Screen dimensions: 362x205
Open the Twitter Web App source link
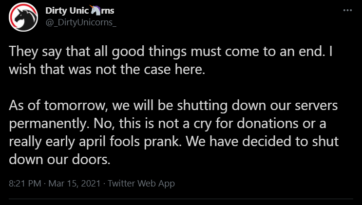pyautogui.click(x=141, y=184)
